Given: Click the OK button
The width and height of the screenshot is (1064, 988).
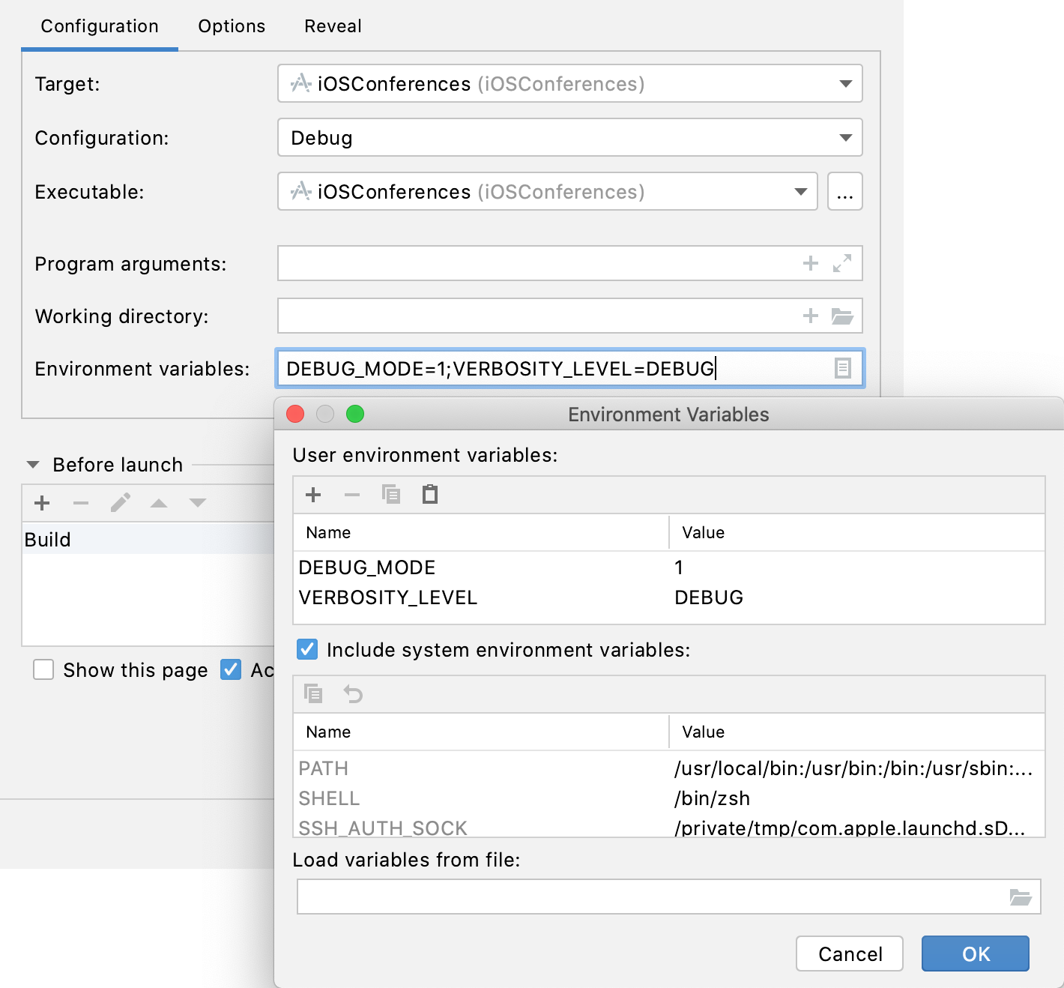Looking at the screenshot, I should coord(976,954).
